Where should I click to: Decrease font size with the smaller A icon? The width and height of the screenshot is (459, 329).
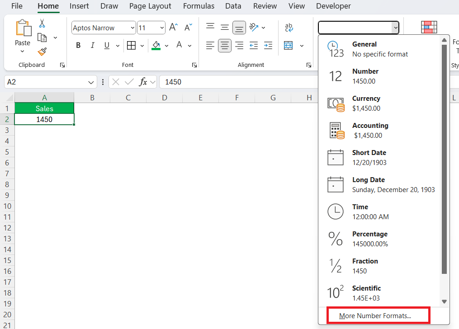click(x=188, y=28)
